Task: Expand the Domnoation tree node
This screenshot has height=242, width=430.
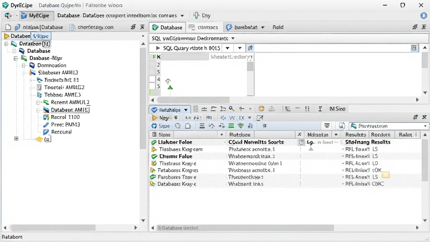Action: (x=24, y=66)
